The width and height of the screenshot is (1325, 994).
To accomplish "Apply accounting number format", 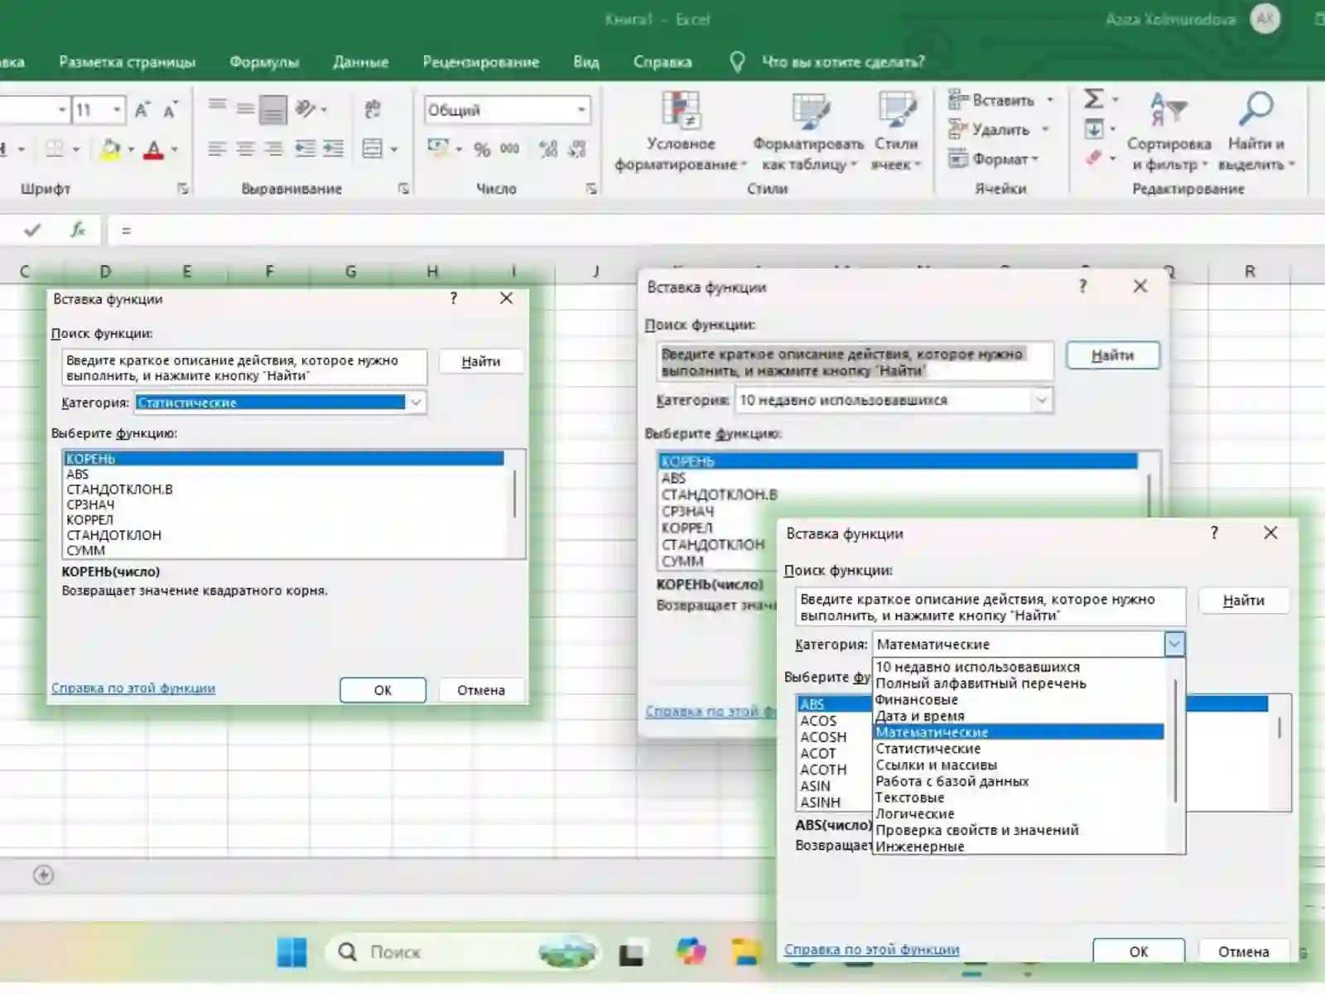I will click(x=438, y=149).
